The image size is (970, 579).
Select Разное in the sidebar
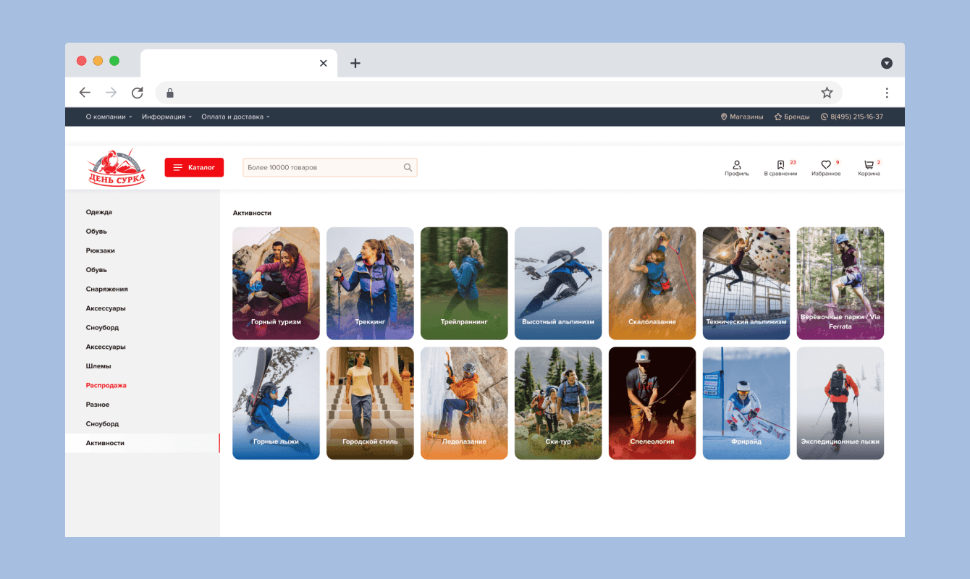click(98, 405)
